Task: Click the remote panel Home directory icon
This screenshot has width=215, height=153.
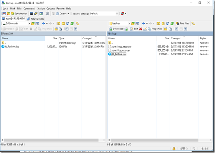Action: (167, 24)
